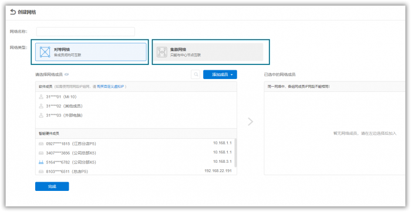Open the 添加成员 dropdown
This screenshot has width=411, height=212.
[220, 74]
